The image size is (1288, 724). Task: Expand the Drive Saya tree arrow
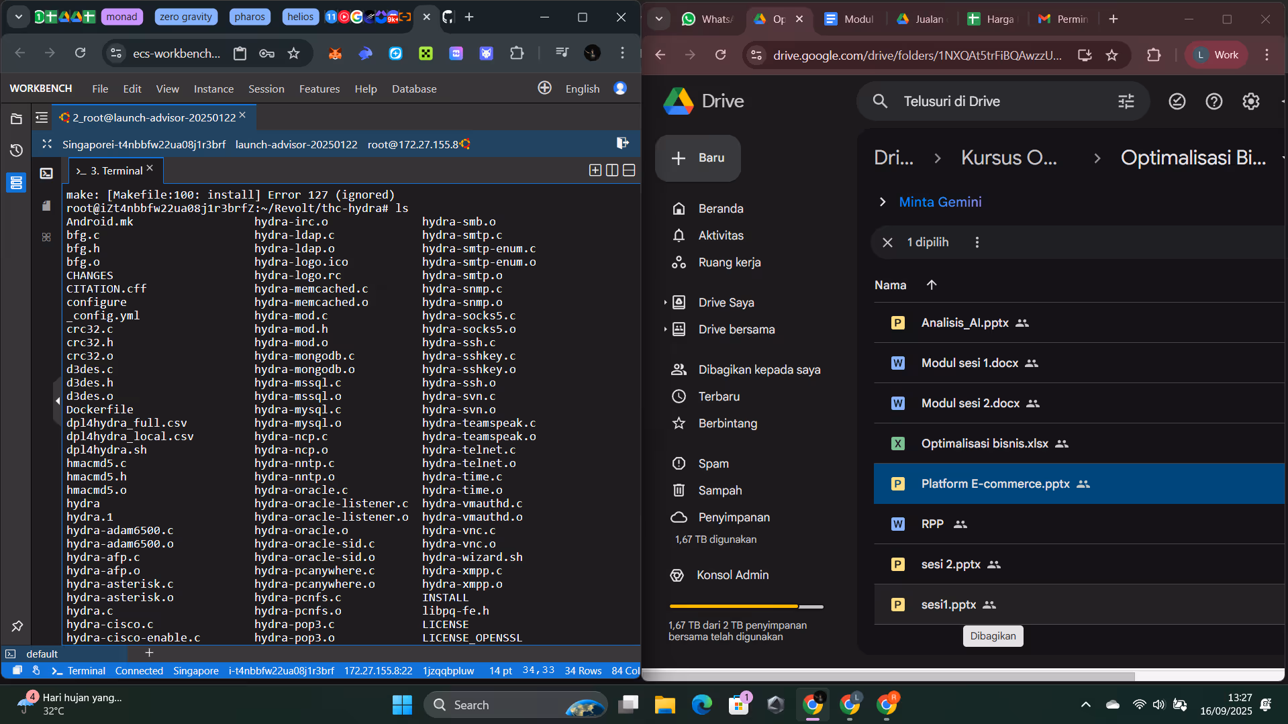(665, 303)
